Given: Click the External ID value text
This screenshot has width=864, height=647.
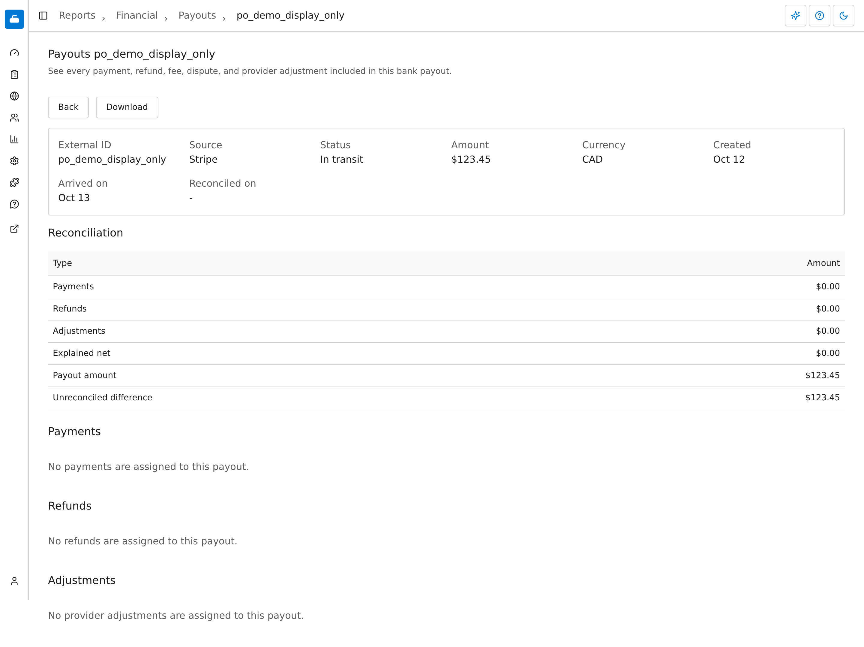Looking at the screenshot, I should (x=112, y=159).
